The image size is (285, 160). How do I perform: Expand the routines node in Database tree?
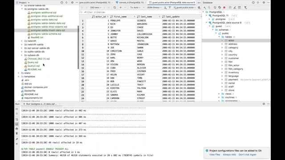coord(219,97)
